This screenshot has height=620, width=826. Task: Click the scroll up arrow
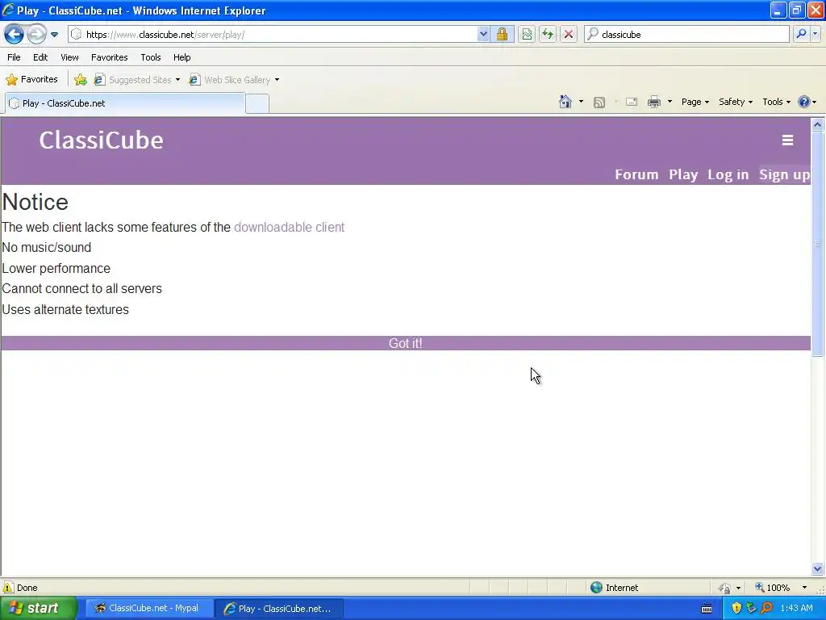[818, 125]
